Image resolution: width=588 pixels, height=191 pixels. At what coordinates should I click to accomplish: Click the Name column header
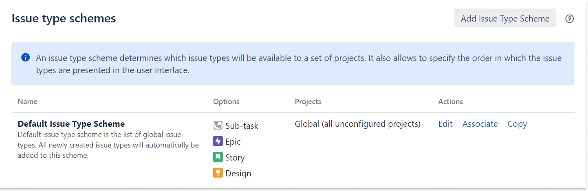(28, 102)
